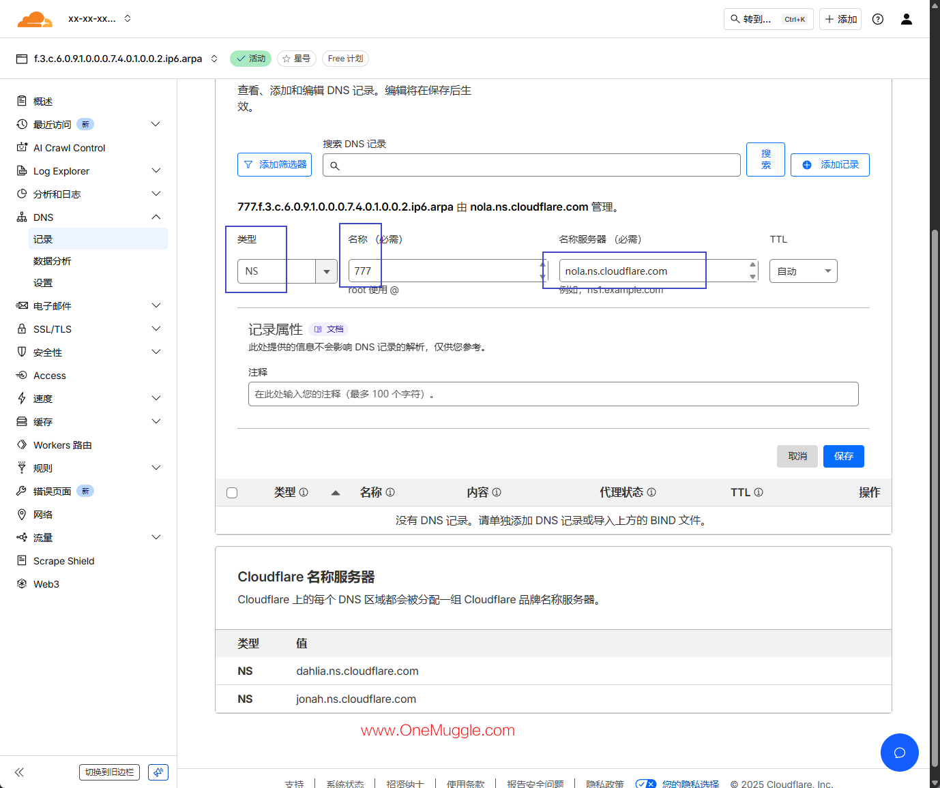Click the 转到... quick search box

769,19
